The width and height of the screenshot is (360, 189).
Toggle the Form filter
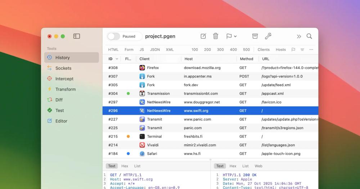pos(129,50)
